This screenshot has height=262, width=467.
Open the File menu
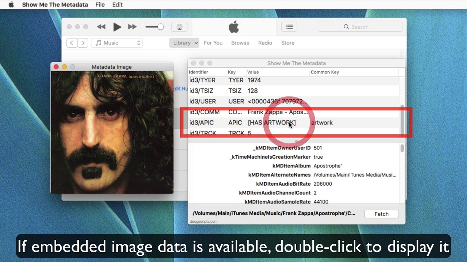pyautogui.click(x=100, y=5)
